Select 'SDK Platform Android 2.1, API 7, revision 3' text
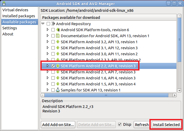184x131 pixels. point(98,72)
